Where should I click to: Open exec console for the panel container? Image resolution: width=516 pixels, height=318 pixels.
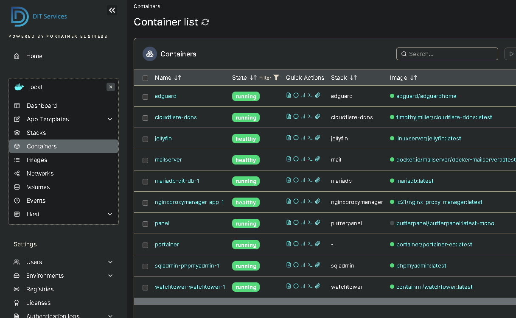click(310, 223)
